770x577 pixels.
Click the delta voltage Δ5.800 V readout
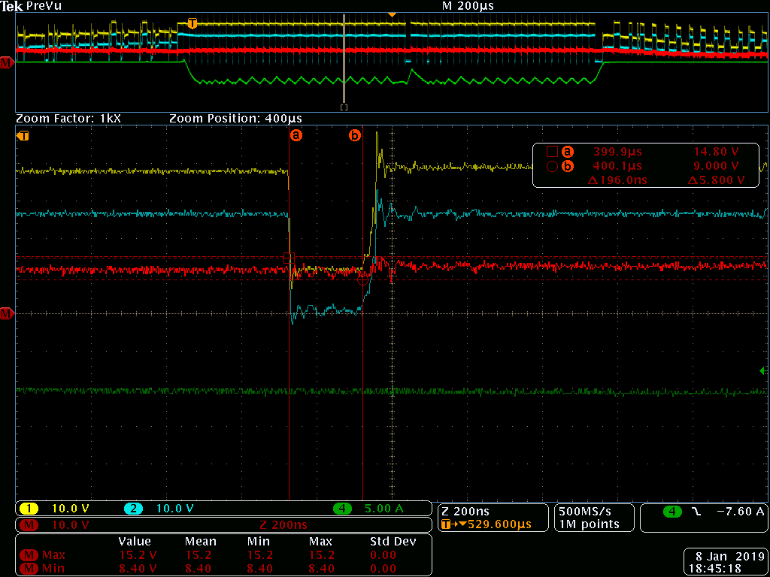717,180
